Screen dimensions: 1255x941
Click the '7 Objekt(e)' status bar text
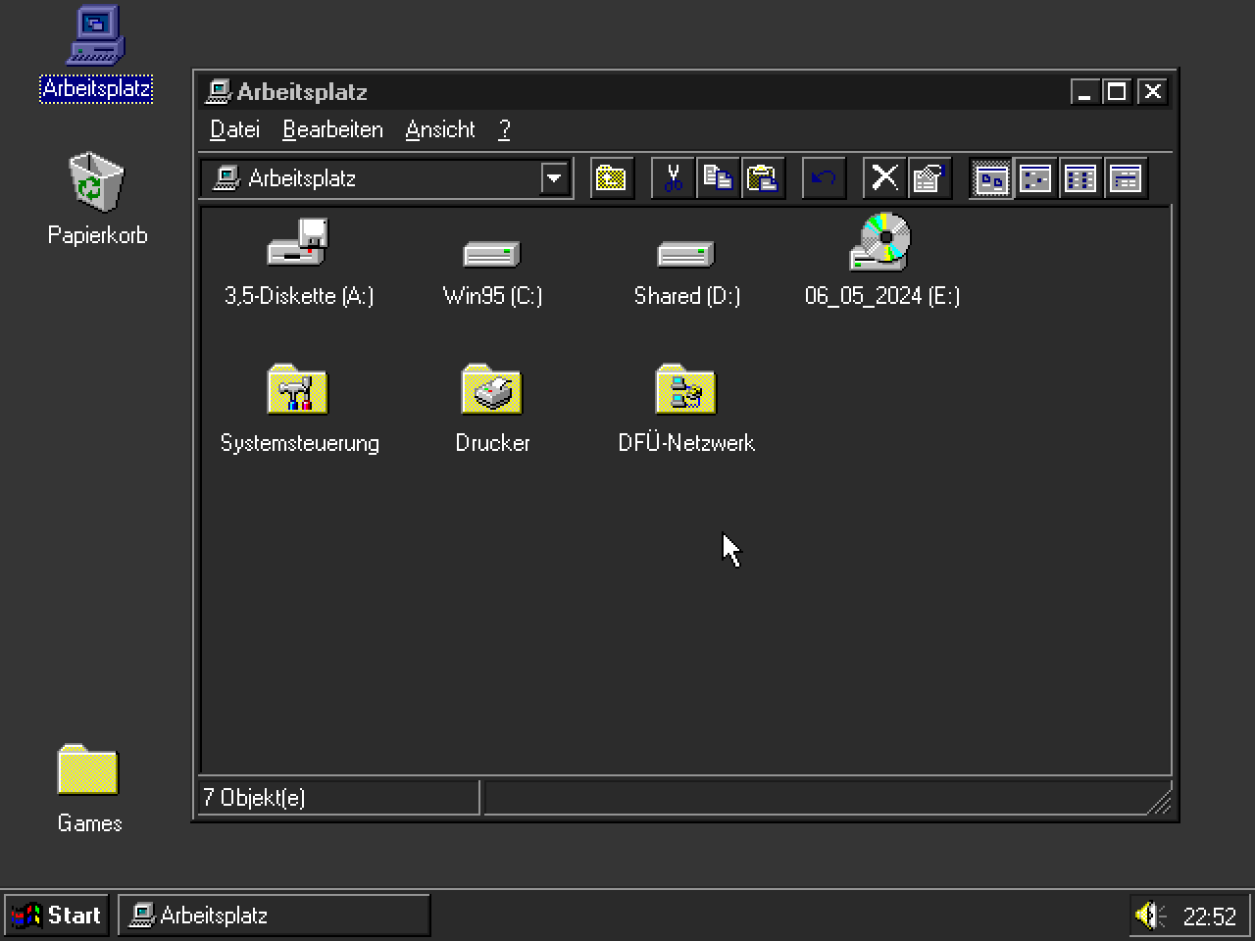254,798
